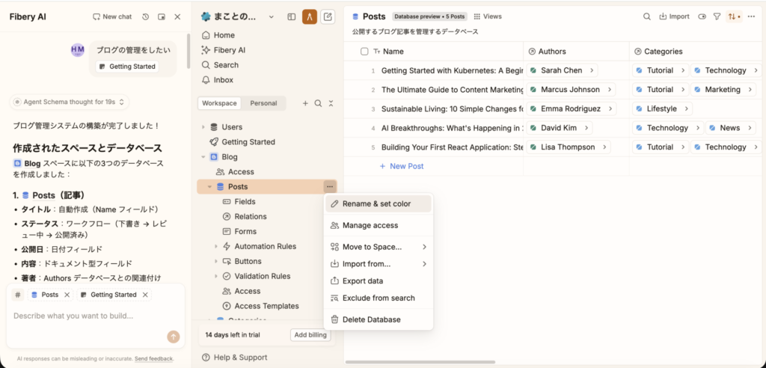This screenshot has width=766, height=368.
Task: Click Authors column header
Action: coord(576,52)
